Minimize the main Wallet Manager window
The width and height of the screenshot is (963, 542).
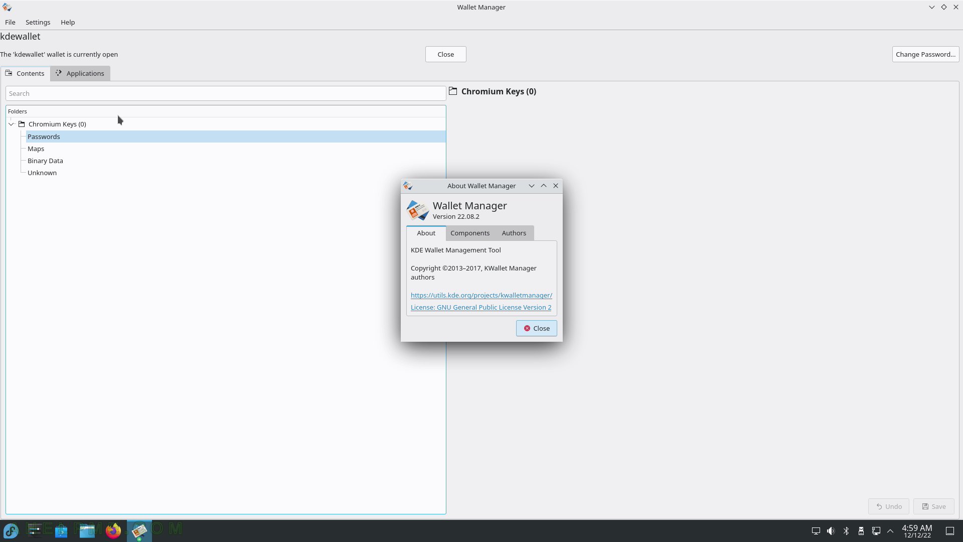point(932,7)
